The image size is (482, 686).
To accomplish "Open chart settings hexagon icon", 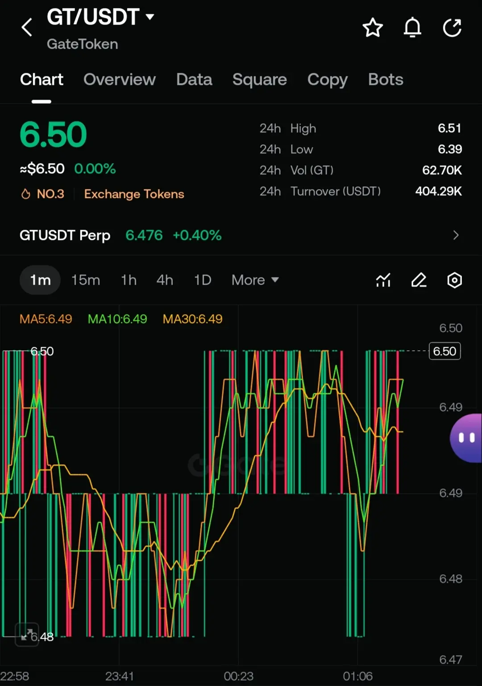I will (454, 280).
